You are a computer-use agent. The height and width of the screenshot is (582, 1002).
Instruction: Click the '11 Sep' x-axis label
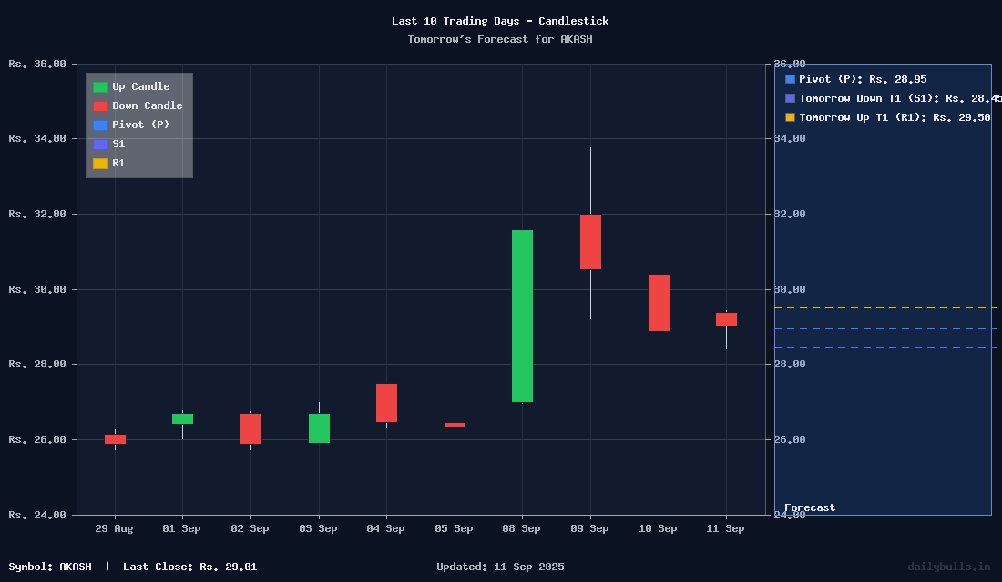coord(725,528)
